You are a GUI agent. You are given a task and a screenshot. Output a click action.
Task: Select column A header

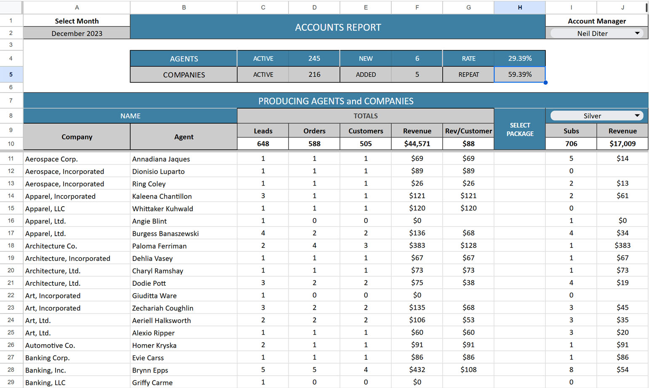click(x=77, y=7)
